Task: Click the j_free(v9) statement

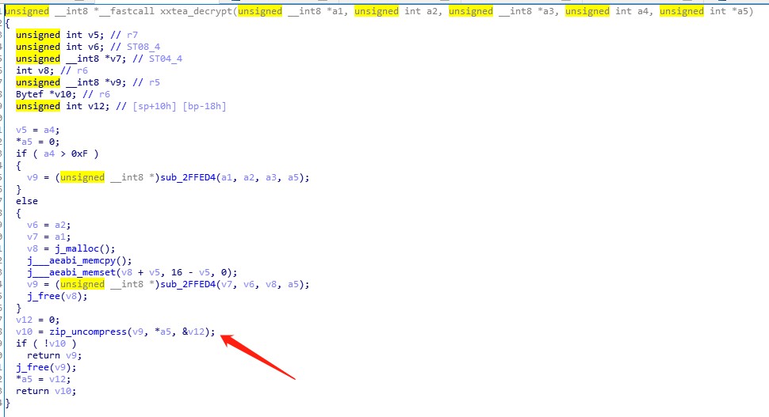Action: click(x=46, y=367)
